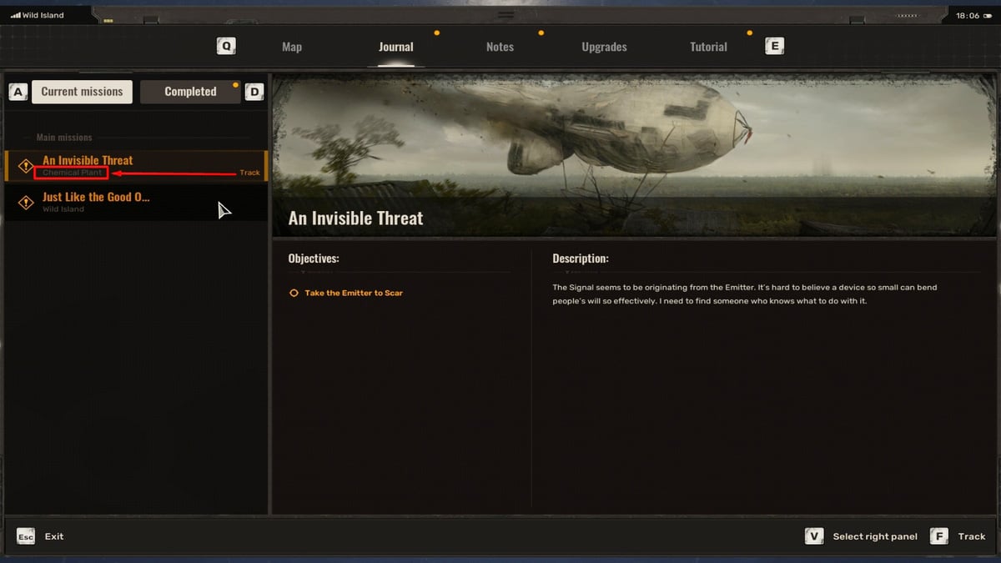Click the Esc key icon in the bottom bar
The width and height of the screenshot is (1001, 563).
point(25,536)
